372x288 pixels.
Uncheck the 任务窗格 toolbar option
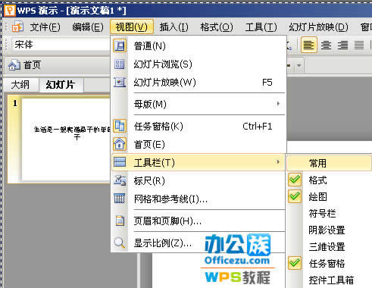click(x=295, y=263)
